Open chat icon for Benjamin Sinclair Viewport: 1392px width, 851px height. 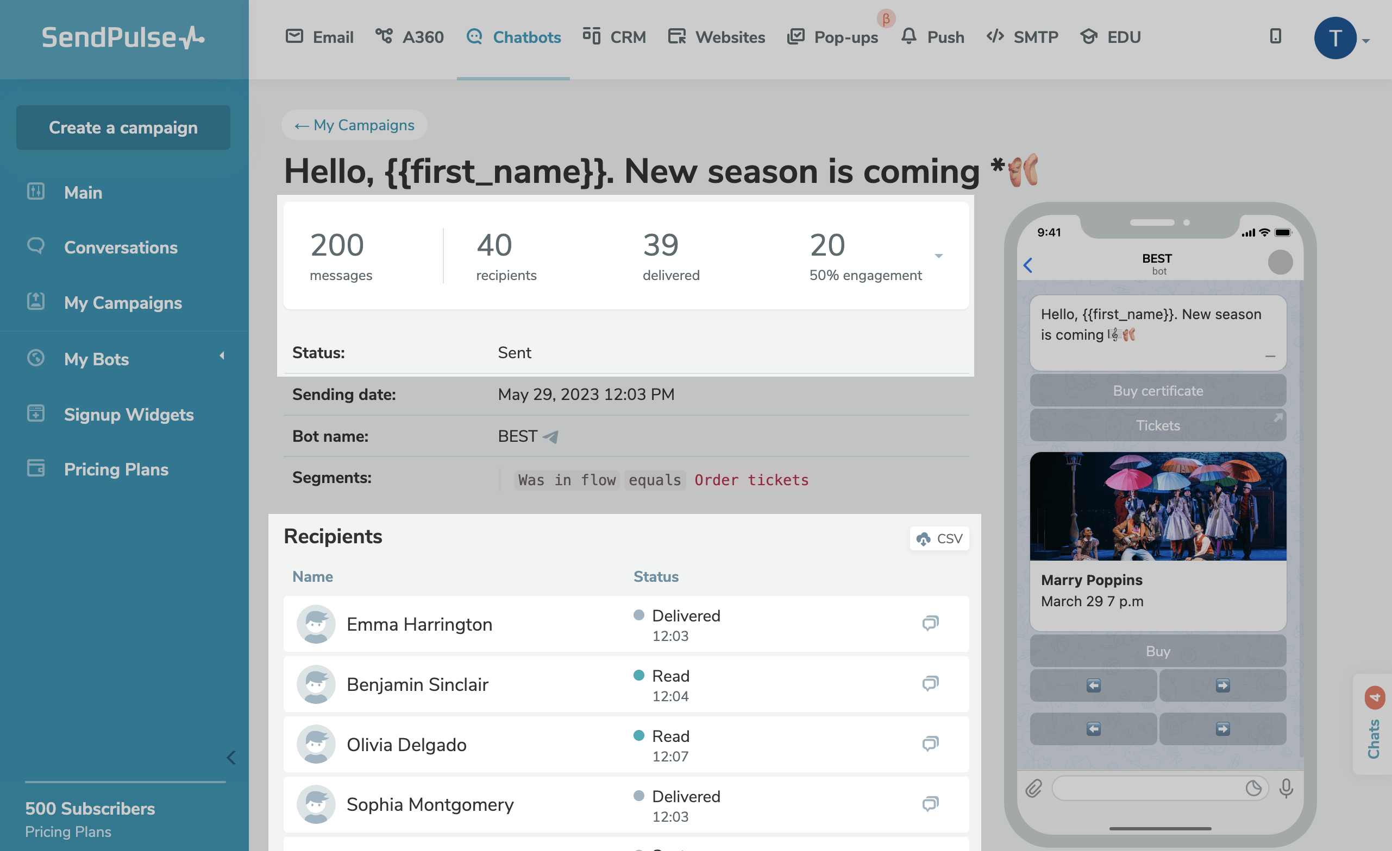930,683
